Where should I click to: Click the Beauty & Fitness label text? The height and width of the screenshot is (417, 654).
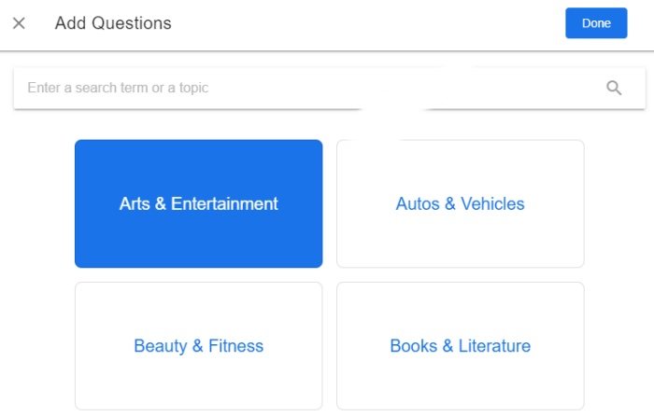(198, 346)
